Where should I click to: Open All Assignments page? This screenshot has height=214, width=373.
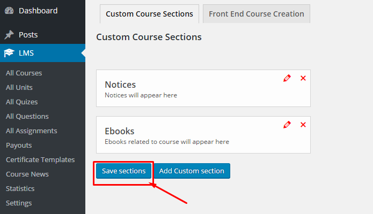[x=32, y=131]
